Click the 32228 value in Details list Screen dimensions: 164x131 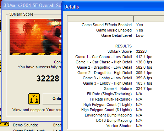[x=141, y=51]
